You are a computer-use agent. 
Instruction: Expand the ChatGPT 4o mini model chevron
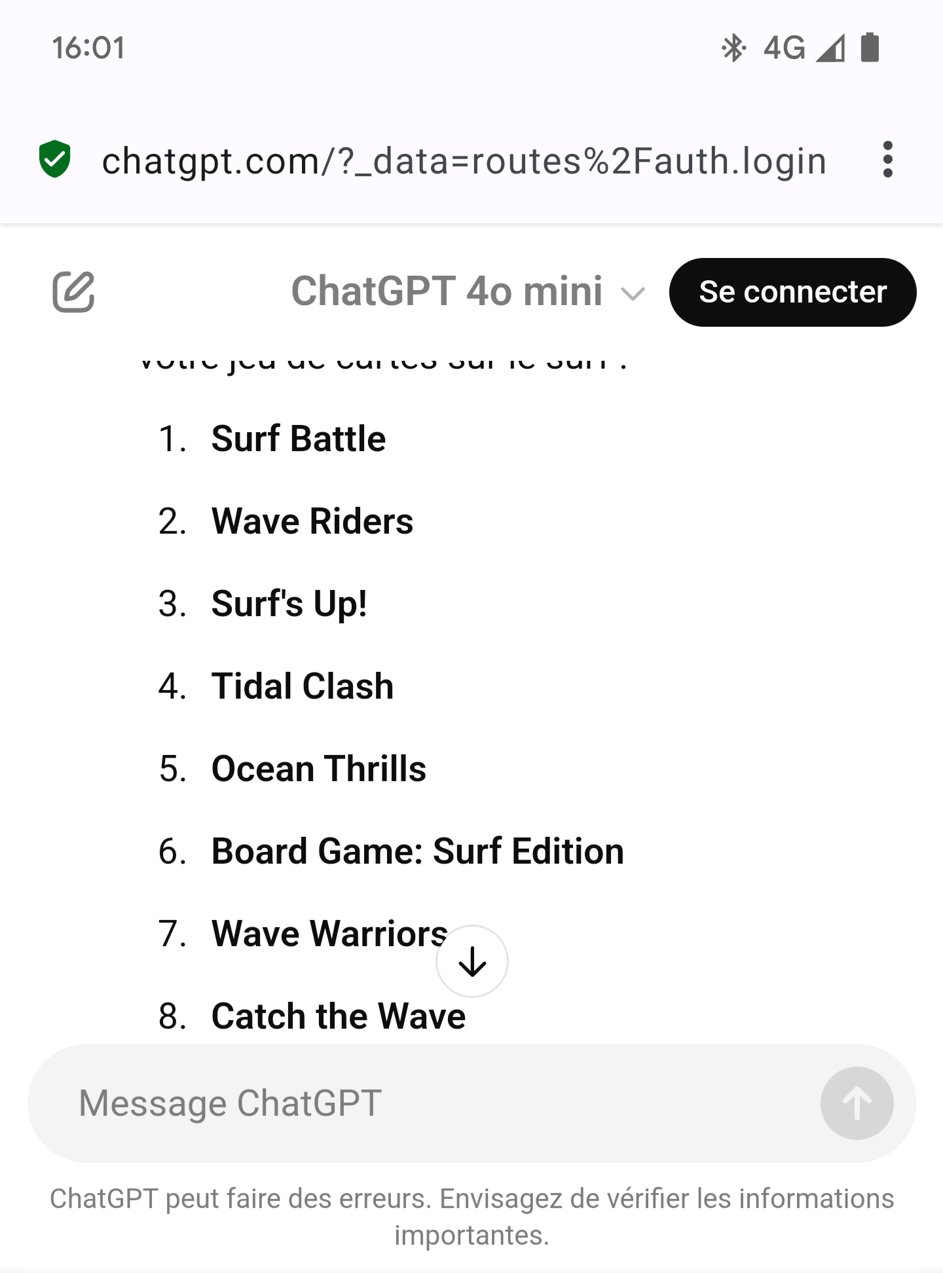tap(633, 293)
